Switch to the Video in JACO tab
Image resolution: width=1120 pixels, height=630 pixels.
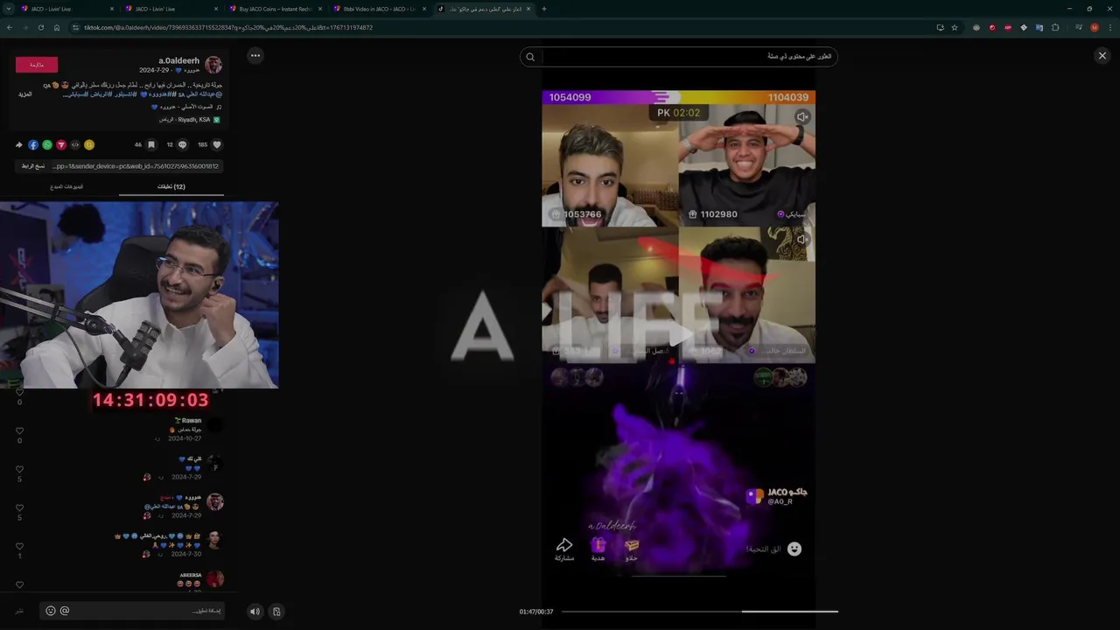coord(378,9)
